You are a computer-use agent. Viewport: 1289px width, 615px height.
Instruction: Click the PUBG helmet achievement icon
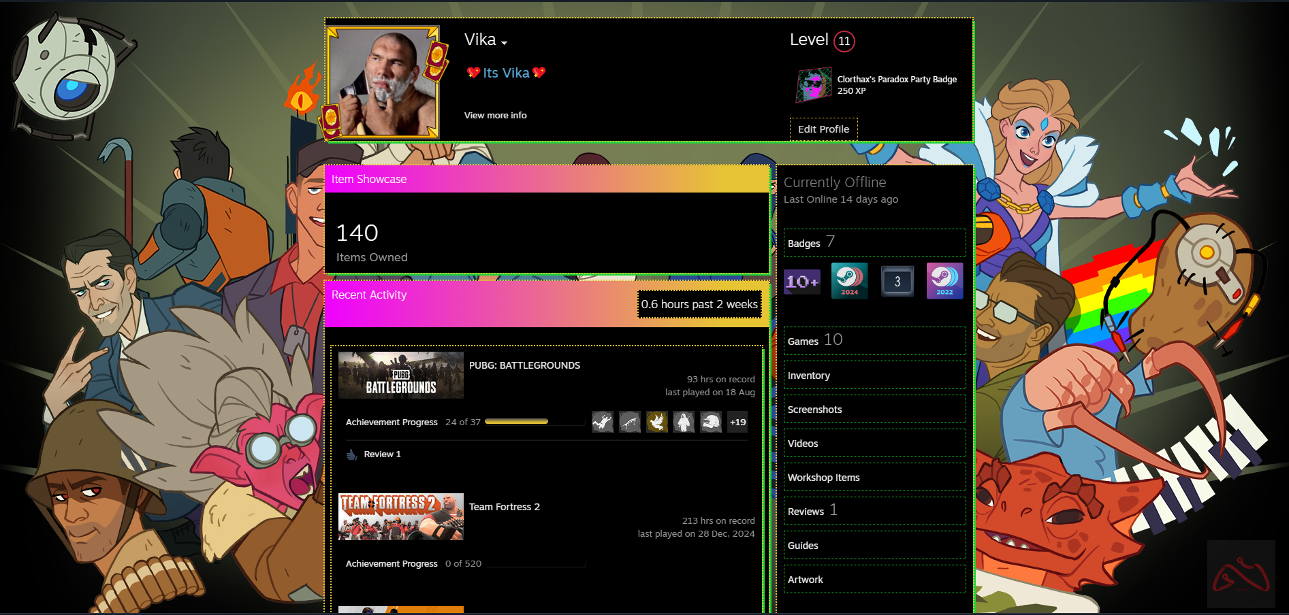(x=711, y=422)
